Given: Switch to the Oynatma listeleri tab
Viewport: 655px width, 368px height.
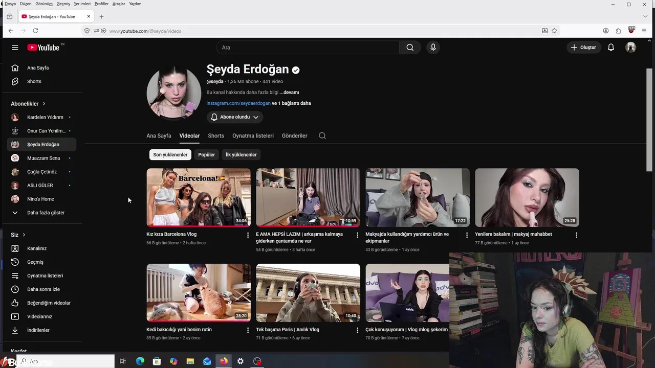Looking at the screenshot, I should click(x=253, y=136).
